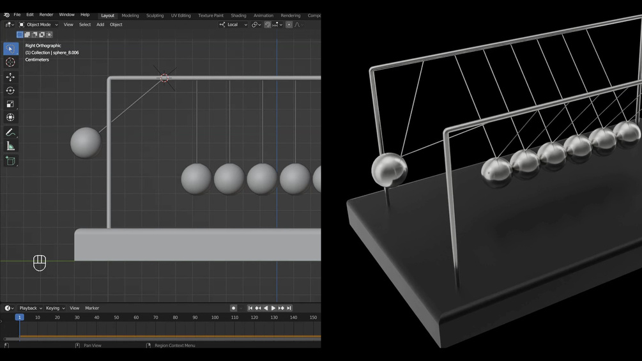Click the current frame 1 indicator

tap(19, 317)
